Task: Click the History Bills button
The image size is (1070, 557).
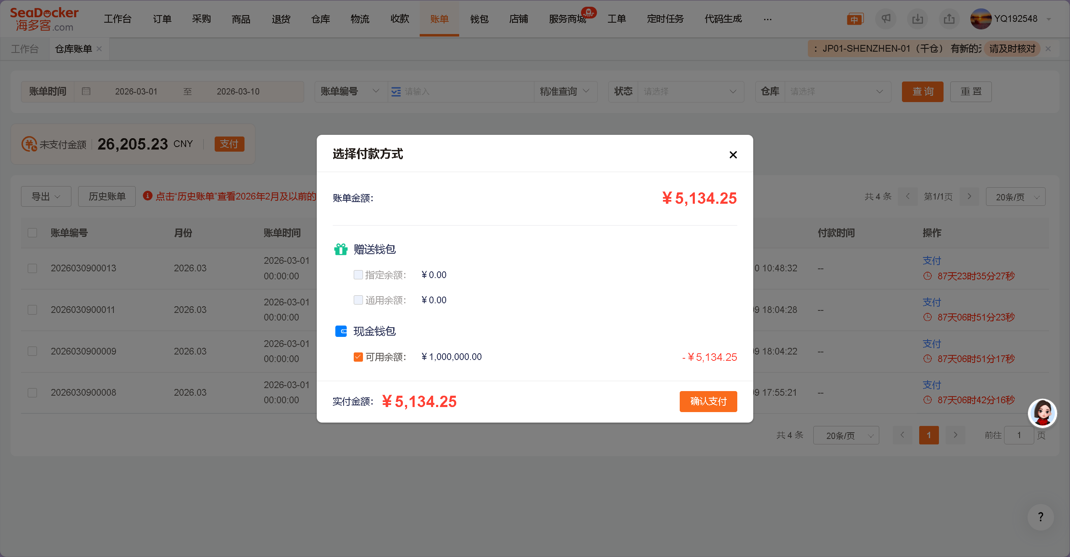Action: pos(107,197)
